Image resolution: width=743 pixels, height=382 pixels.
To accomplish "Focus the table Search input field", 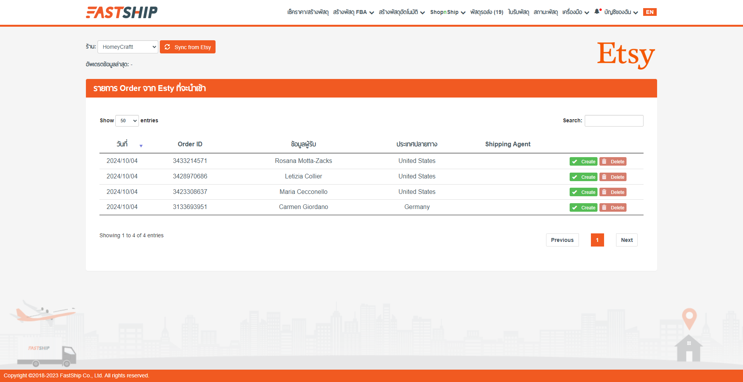I will pyautogui.click(x=614, y=121).
